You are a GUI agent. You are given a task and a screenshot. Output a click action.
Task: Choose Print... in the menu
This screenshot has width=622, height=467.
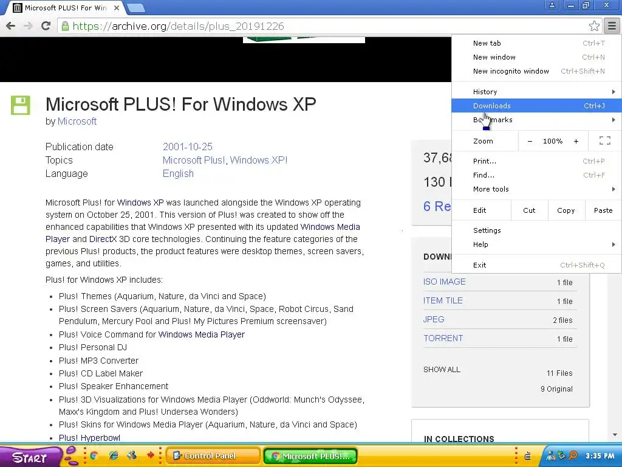point(536,161)
